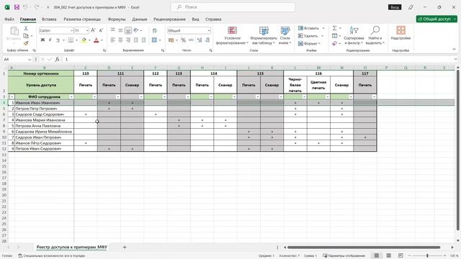
Task: Open Условное форматирование menu
Action: pos(232,35)
